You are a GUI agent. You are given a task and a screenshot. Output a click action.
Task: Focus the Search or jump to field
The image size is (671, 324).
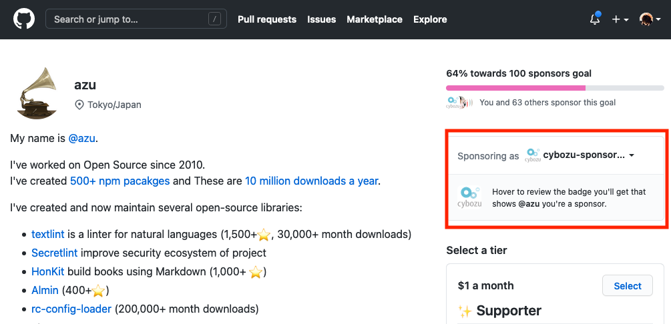coord(136,19)
